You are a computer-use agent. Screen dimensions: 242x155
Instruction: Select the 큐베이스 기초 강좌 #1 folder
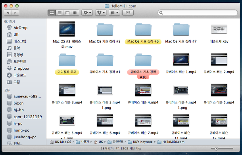pos(105,60)
